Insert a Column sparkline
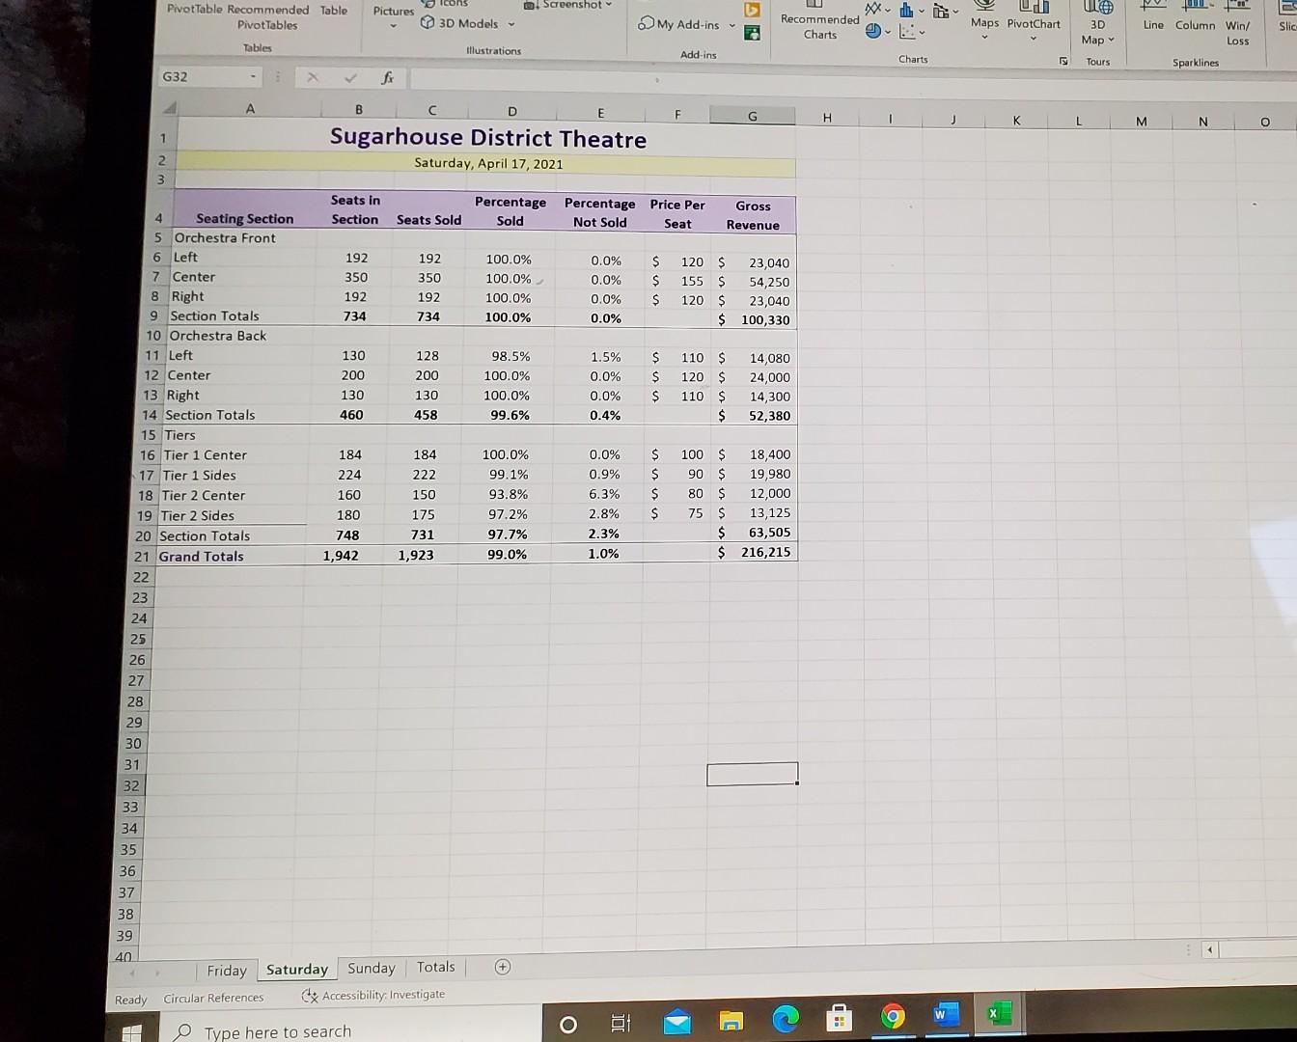Viewport: 1297px width, 1042px height. [1195, 24]
